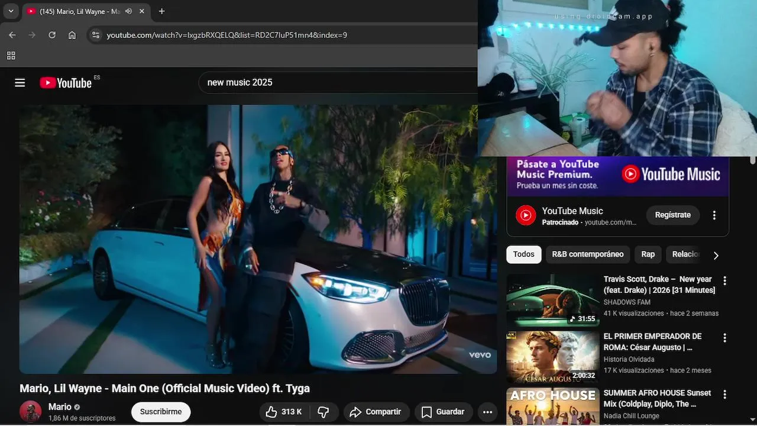Open options menu for Summer Afro House video
This screenshot has height=426, width=757.
coord(724,395)
